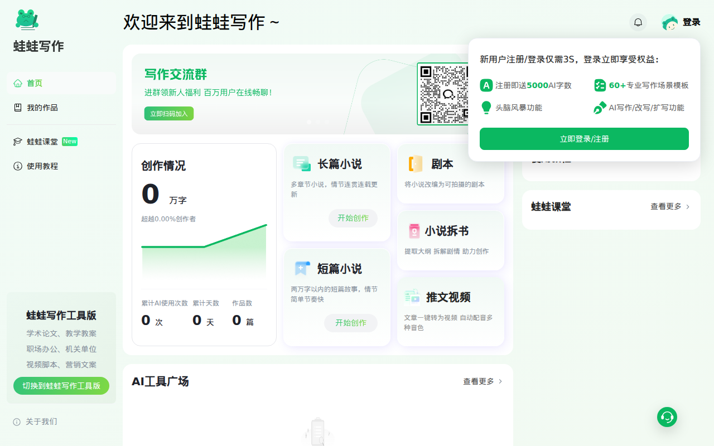The height and width of the screenshot is (446, 714).
Task: Expand 查看更多 in the 蛙蛙课堂 panel
Action: [x=670, y=206]
